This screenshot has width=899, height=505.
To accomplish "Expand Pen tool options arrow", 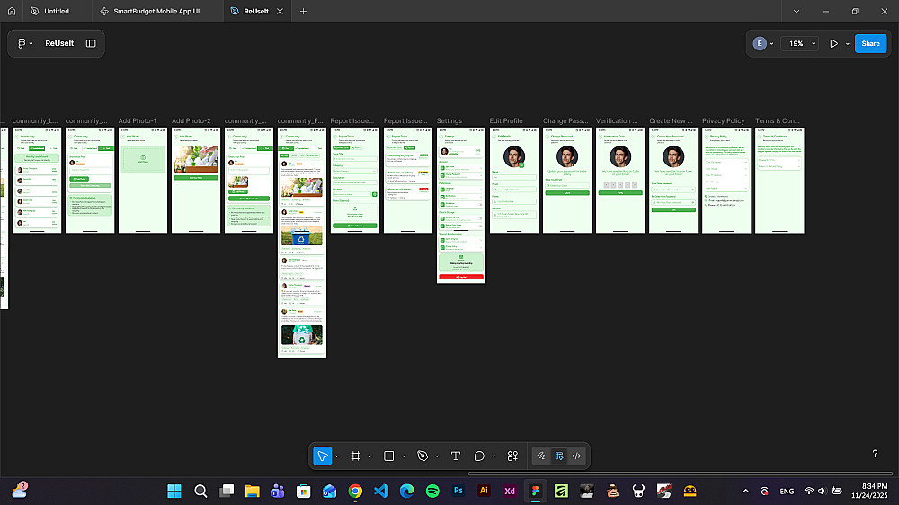I will coord(437,456).
